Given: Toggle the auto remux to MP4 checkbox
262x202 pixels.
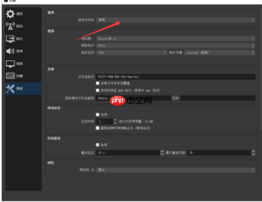Looking at the screenshot, I should point(97,91).
